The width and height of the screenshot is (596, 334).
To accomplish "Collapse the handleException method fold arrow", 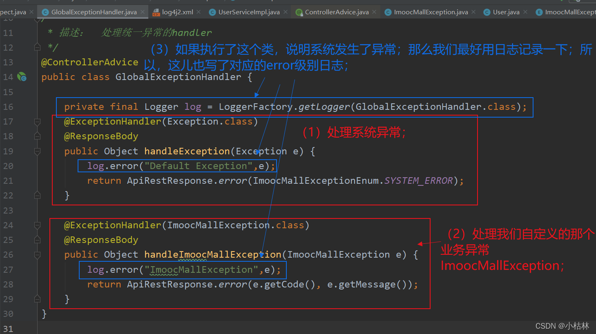I will (x=37, y=151).
